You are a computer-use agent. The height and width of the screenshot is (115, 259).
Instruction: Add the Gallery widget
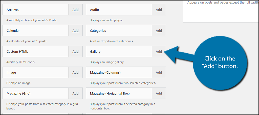pyautogui.click(x=159, y=51)
